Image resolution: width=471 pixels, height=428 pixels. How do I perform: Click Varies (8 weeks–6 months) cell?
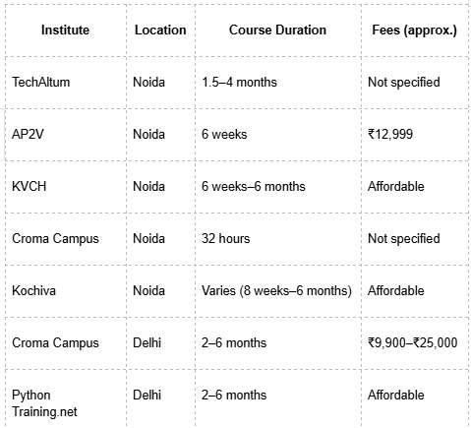(x=278, y=291)
